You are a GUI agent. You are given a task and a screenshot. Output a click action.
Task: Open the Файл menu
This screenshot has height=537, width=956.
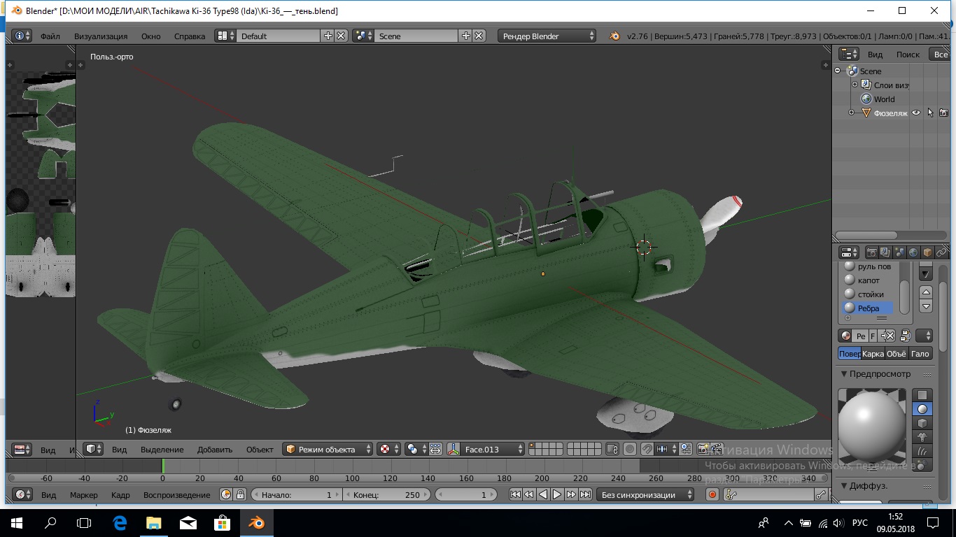(x=50, y=36)
